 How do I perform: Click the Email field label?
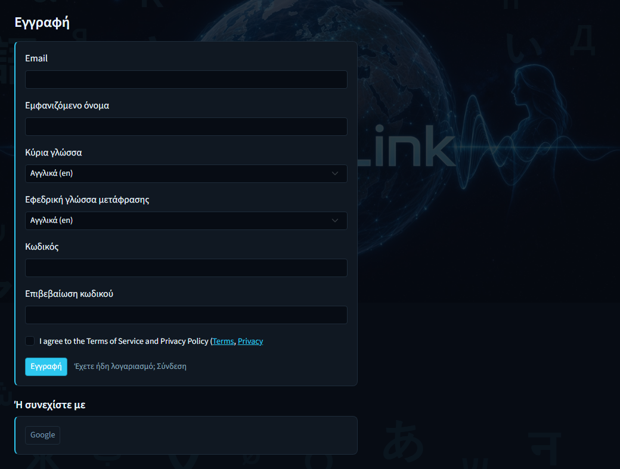(36, 58)
